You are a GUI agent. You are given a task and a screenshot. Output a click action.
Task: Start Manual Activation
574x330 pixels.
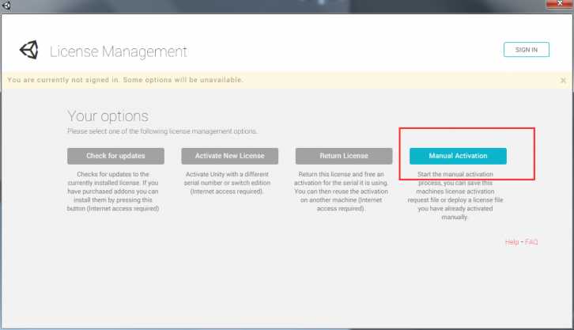coord(458,156)
